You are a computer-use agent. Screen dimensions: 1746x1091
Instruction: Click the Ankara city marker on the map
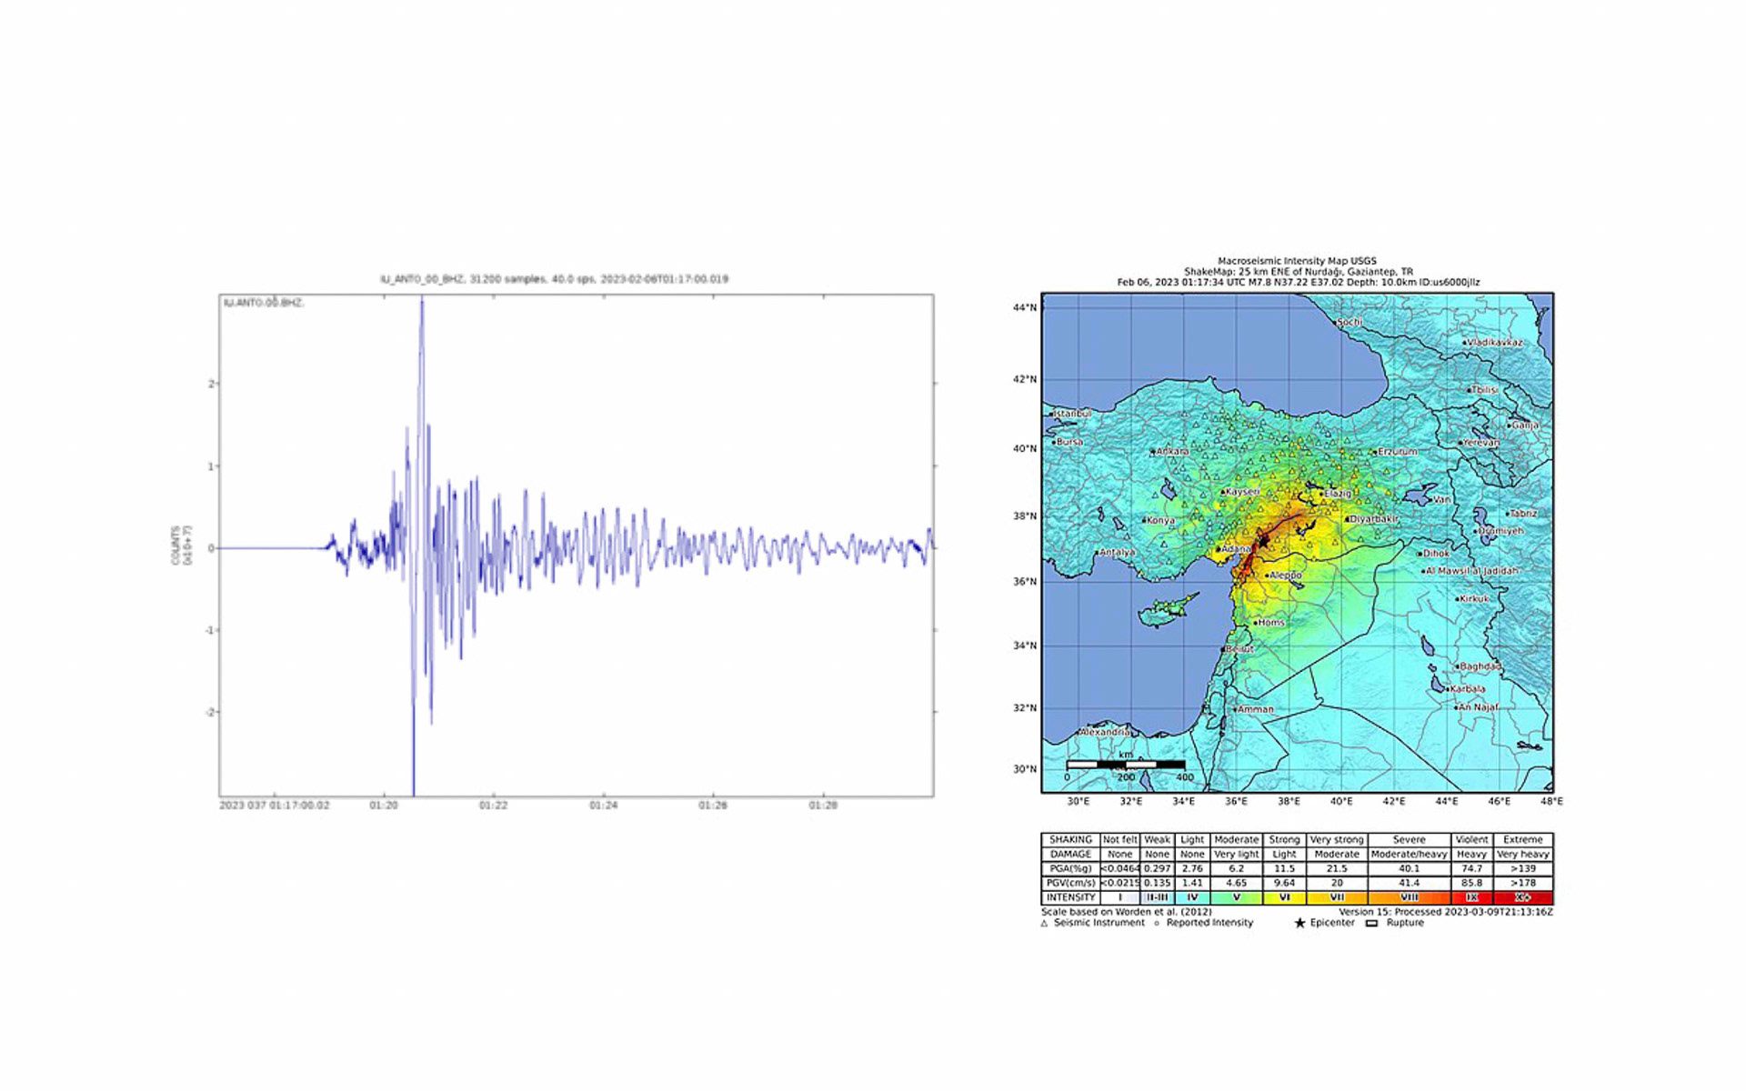(x=1152, y=452)
